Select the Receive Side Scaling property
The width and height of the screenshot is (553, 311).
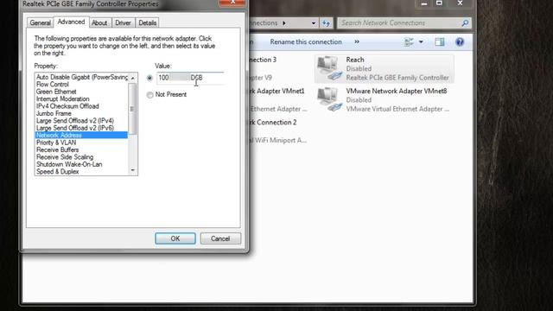(65, 157)
